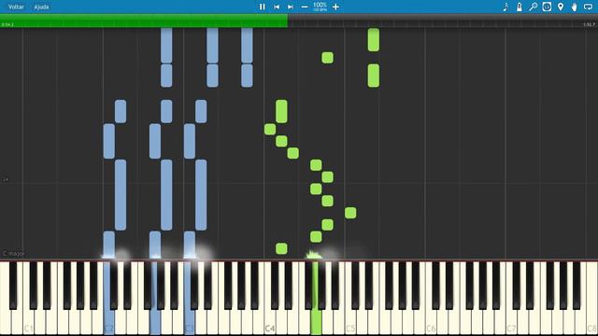Click the C major key signature label
Image resolution: width=598 pixels, height=336 pixels.
(x=14, y=253)
